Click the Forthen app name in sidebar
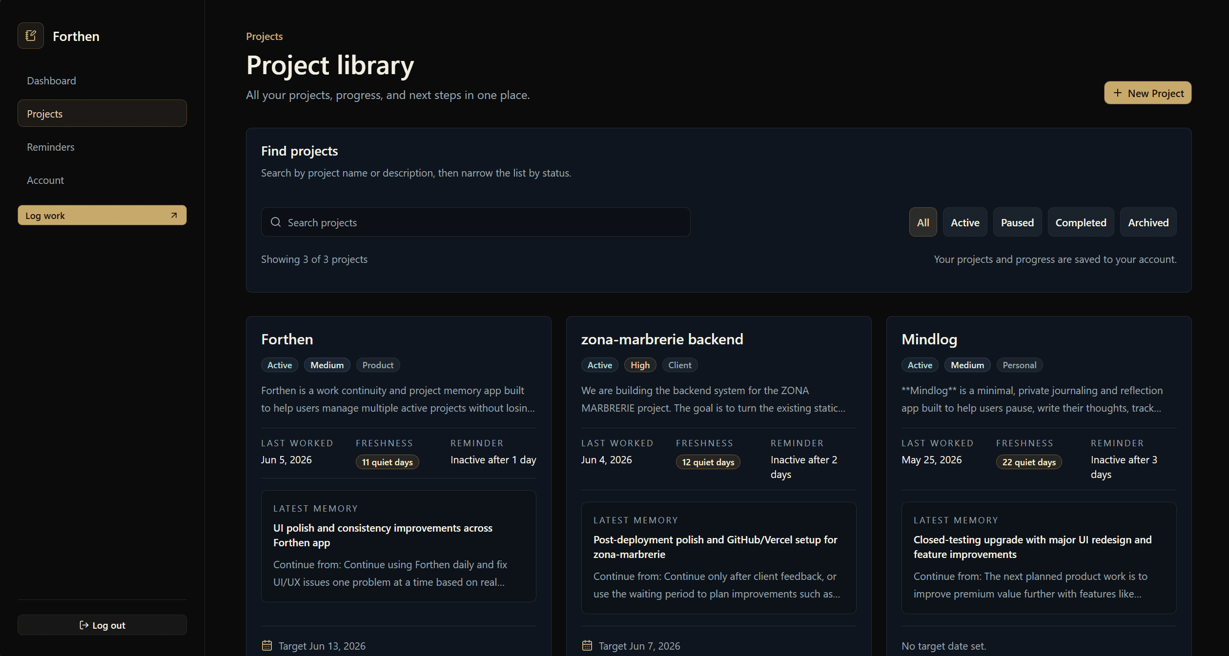The width and height of the screenshot is (1229, 656). [x=76, y=36]
